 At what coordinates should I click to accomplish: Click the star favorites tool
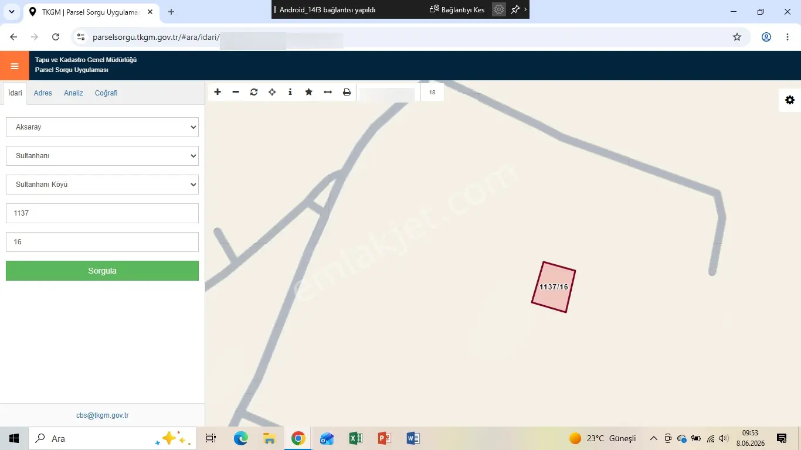point(309,92)
